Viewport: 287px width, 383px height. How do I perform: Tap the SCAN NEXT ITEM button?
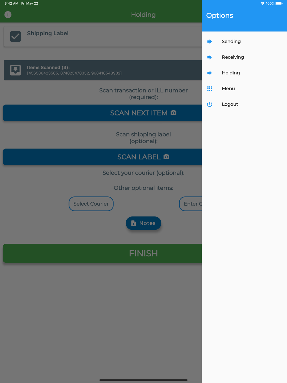pyautogui.click(x=102, y=113)
